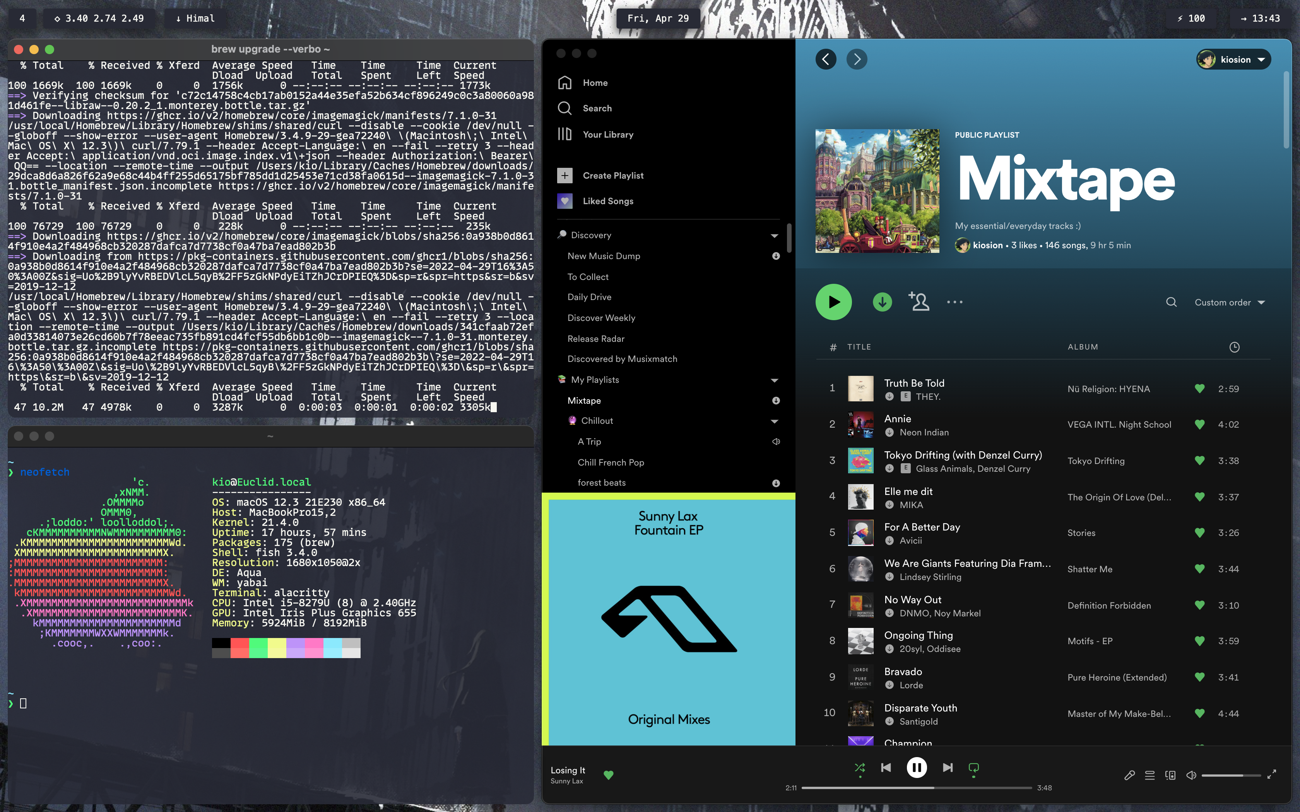Search within the Mixtape playlist
Screen dimensions: 1300x812
pos(1171,302)
